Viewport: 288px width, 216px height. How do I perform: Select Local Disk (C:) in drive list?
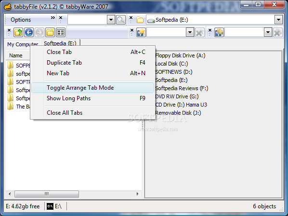[171, 64]
